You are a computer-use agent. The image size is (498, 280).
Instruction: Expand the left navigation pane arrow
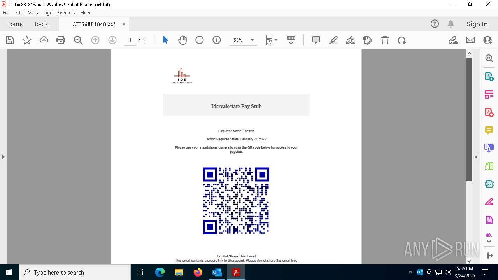4,157
